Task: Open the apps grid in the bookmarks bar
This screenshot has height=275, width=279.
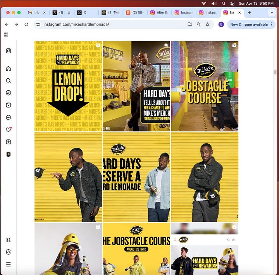Action: [x=6, y=35]
